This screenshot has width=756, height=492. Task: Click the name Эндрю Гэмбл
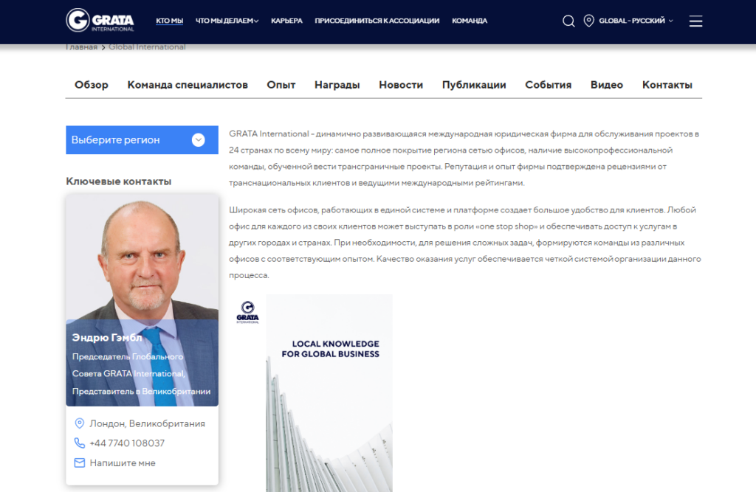click(107, 337)
